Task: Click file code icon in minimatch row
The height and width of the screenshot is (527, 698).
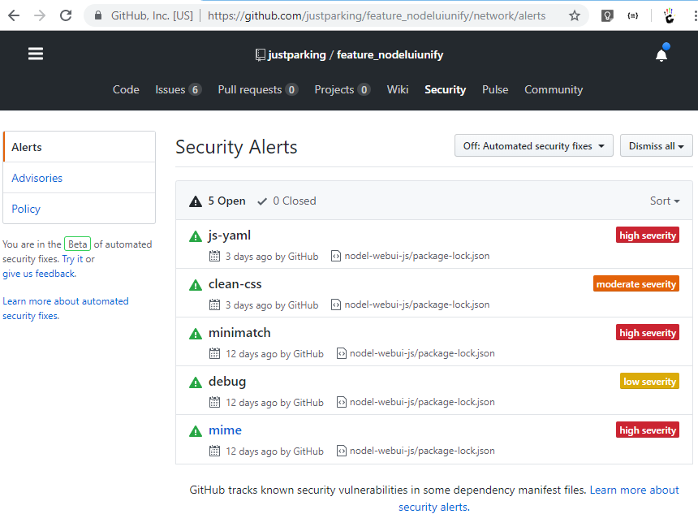Action: pos(342,353)
